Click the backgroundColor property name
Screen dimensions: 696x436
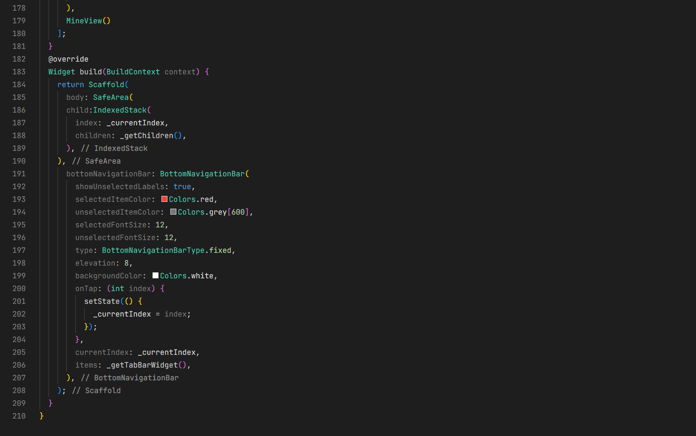click(x=109, y=276)
